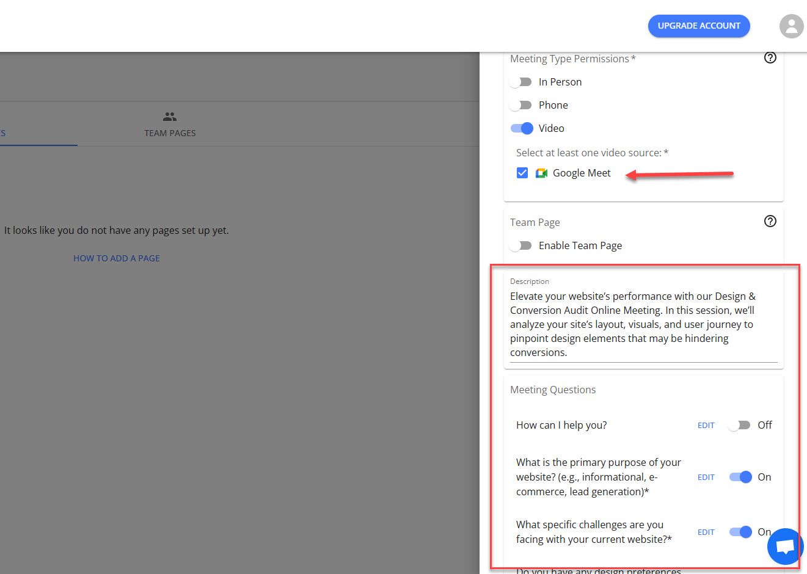
Task: Turn off the current website challenges question
Action: pos(740,532)
